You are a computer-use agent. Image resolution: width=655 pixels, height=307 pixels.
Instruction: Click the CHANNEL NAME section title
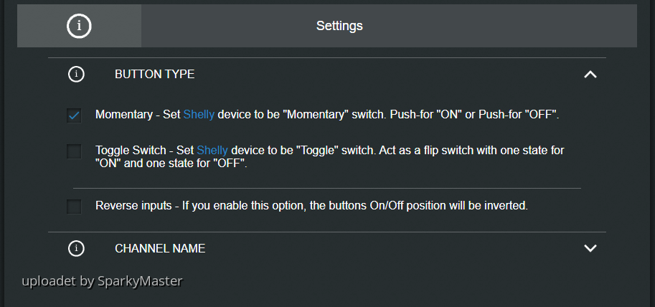[160, 248]
